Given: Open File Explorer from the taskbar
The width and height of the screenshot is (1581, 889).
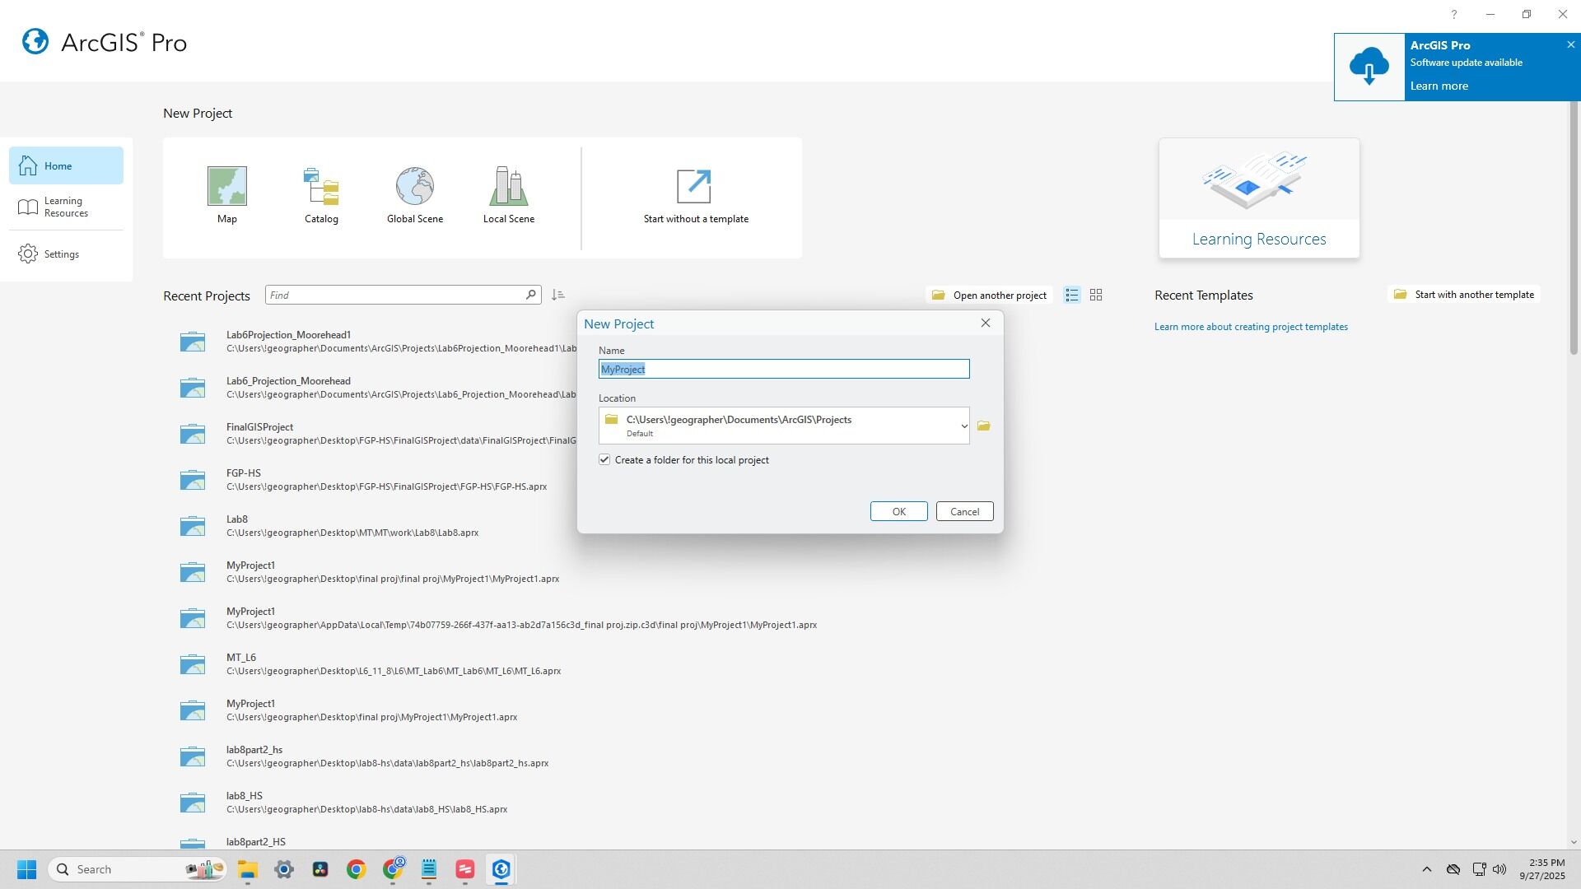Looking at the screenshot, I should click(248, 870).
